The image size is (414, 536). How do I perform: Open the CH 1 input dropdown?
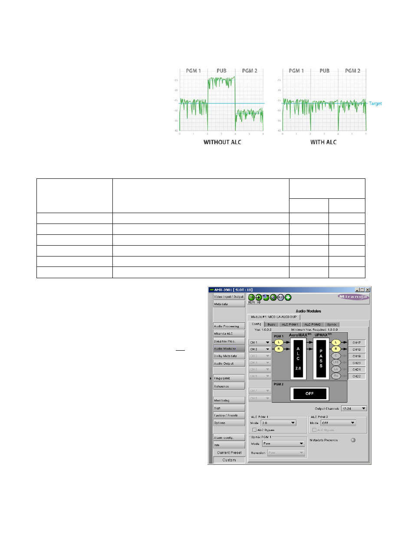tap(260, 342)
